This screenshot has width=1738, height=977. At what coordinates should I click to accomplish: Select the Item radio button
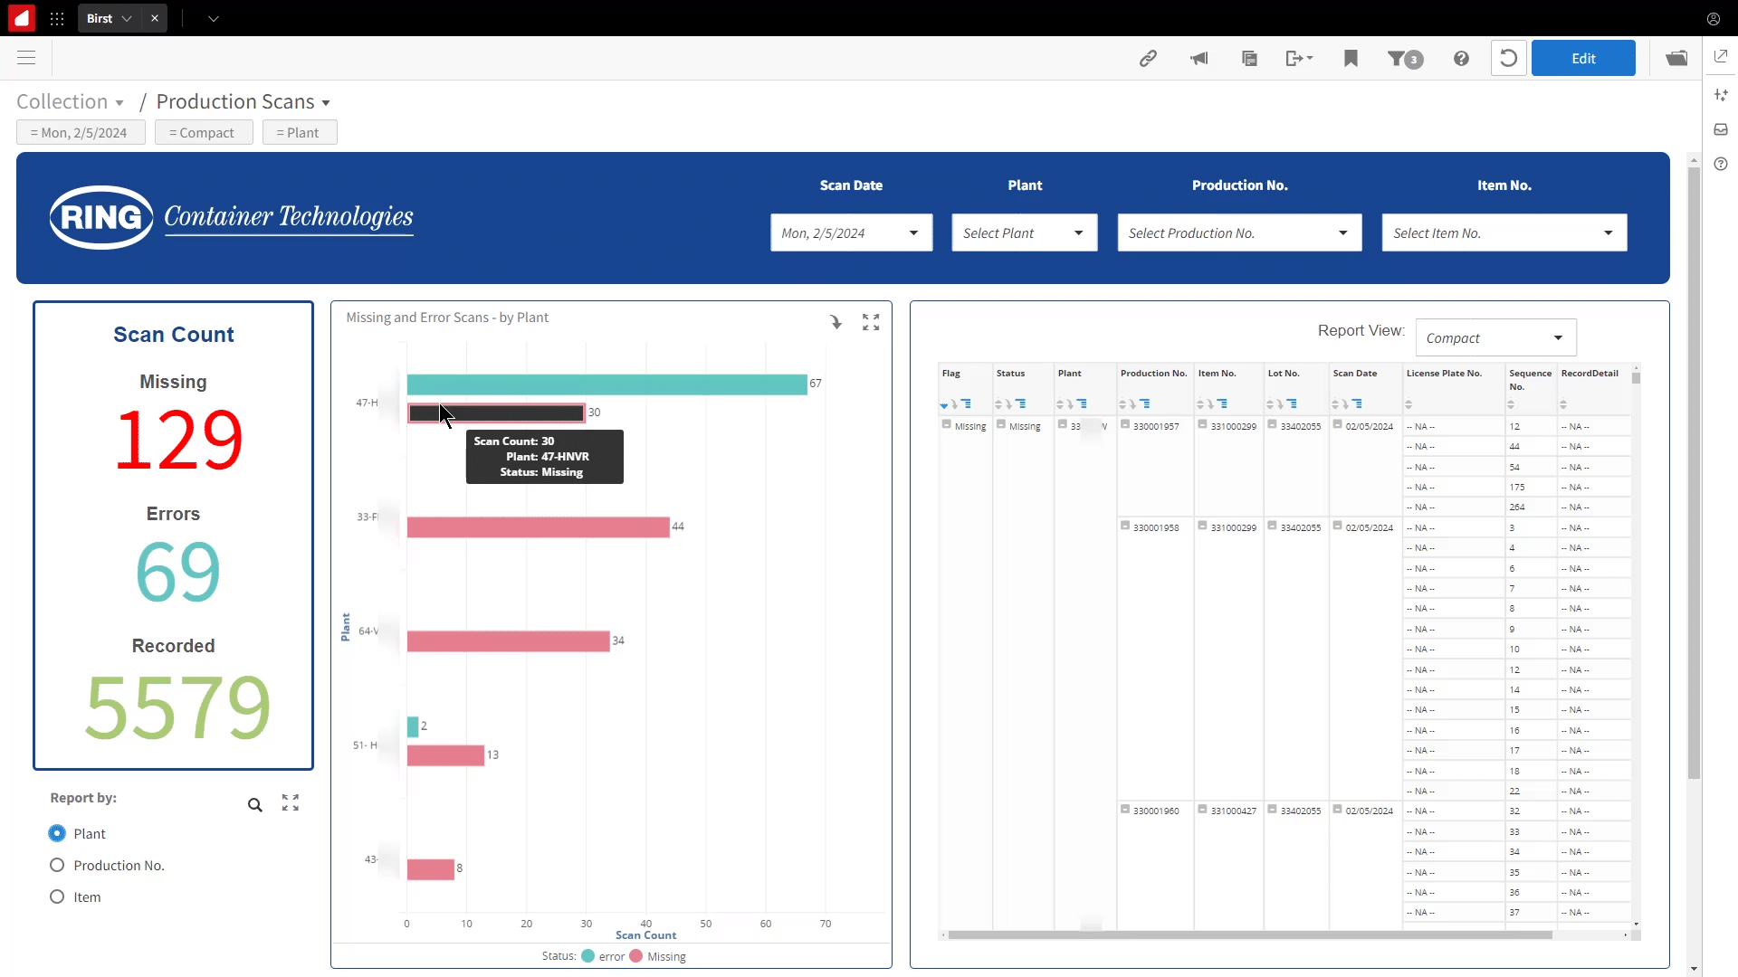(x=56, y=897)
